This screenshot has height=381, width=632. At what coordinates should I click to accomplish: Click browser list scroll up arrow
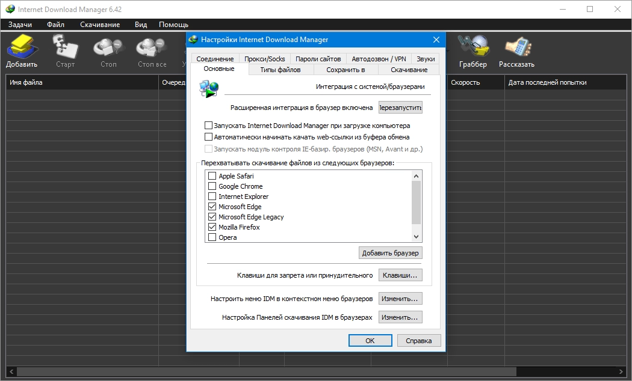coord(417,176)
